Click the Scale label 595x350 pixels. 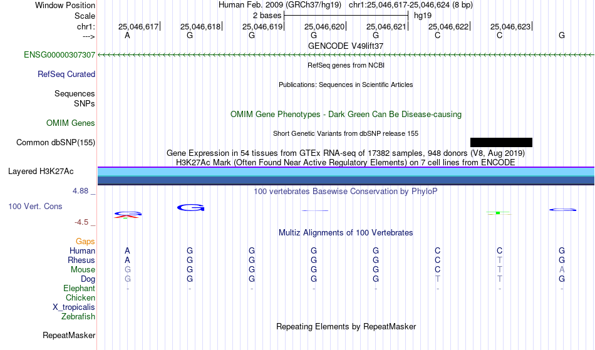click(85, 16)
